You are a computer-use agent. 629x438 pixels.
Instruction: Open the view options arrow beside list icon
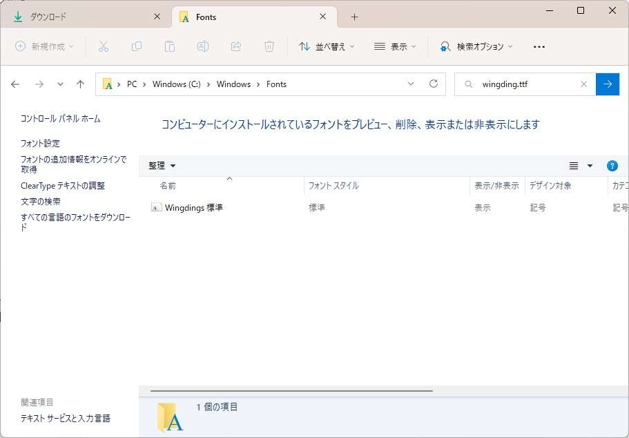click(x=590, y=166)
